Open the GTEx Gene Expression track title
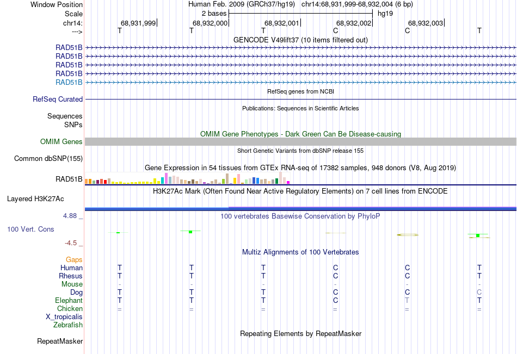The width and height of the screenshot is (517, 354). point(300,168)
